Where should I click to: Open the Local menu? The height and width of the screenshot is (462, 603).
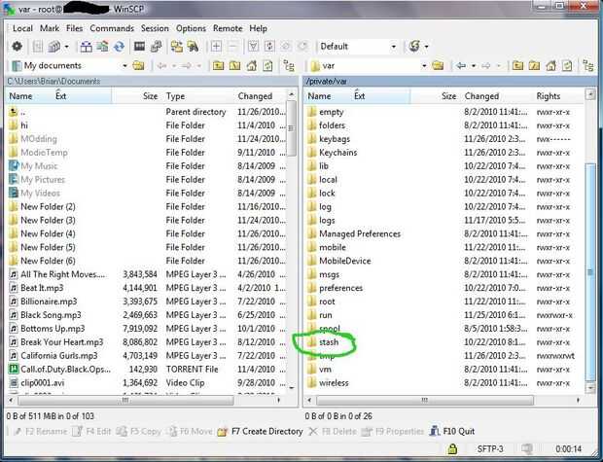click(x=22, y=28)
